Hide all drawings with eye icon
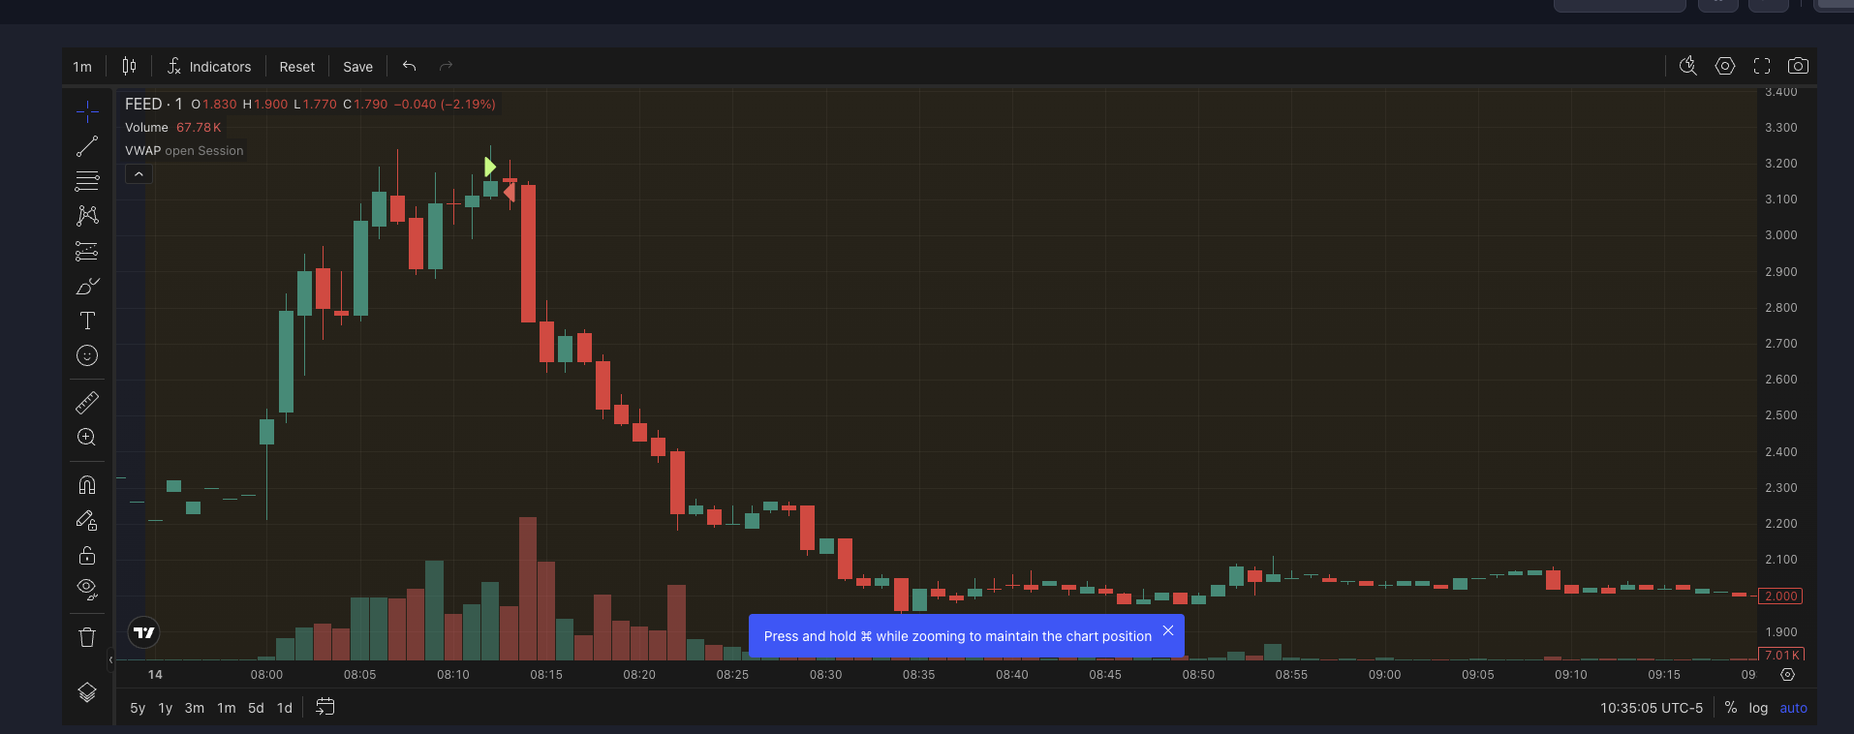Viewport: 1854px width, 734px height. pos(87,589)
